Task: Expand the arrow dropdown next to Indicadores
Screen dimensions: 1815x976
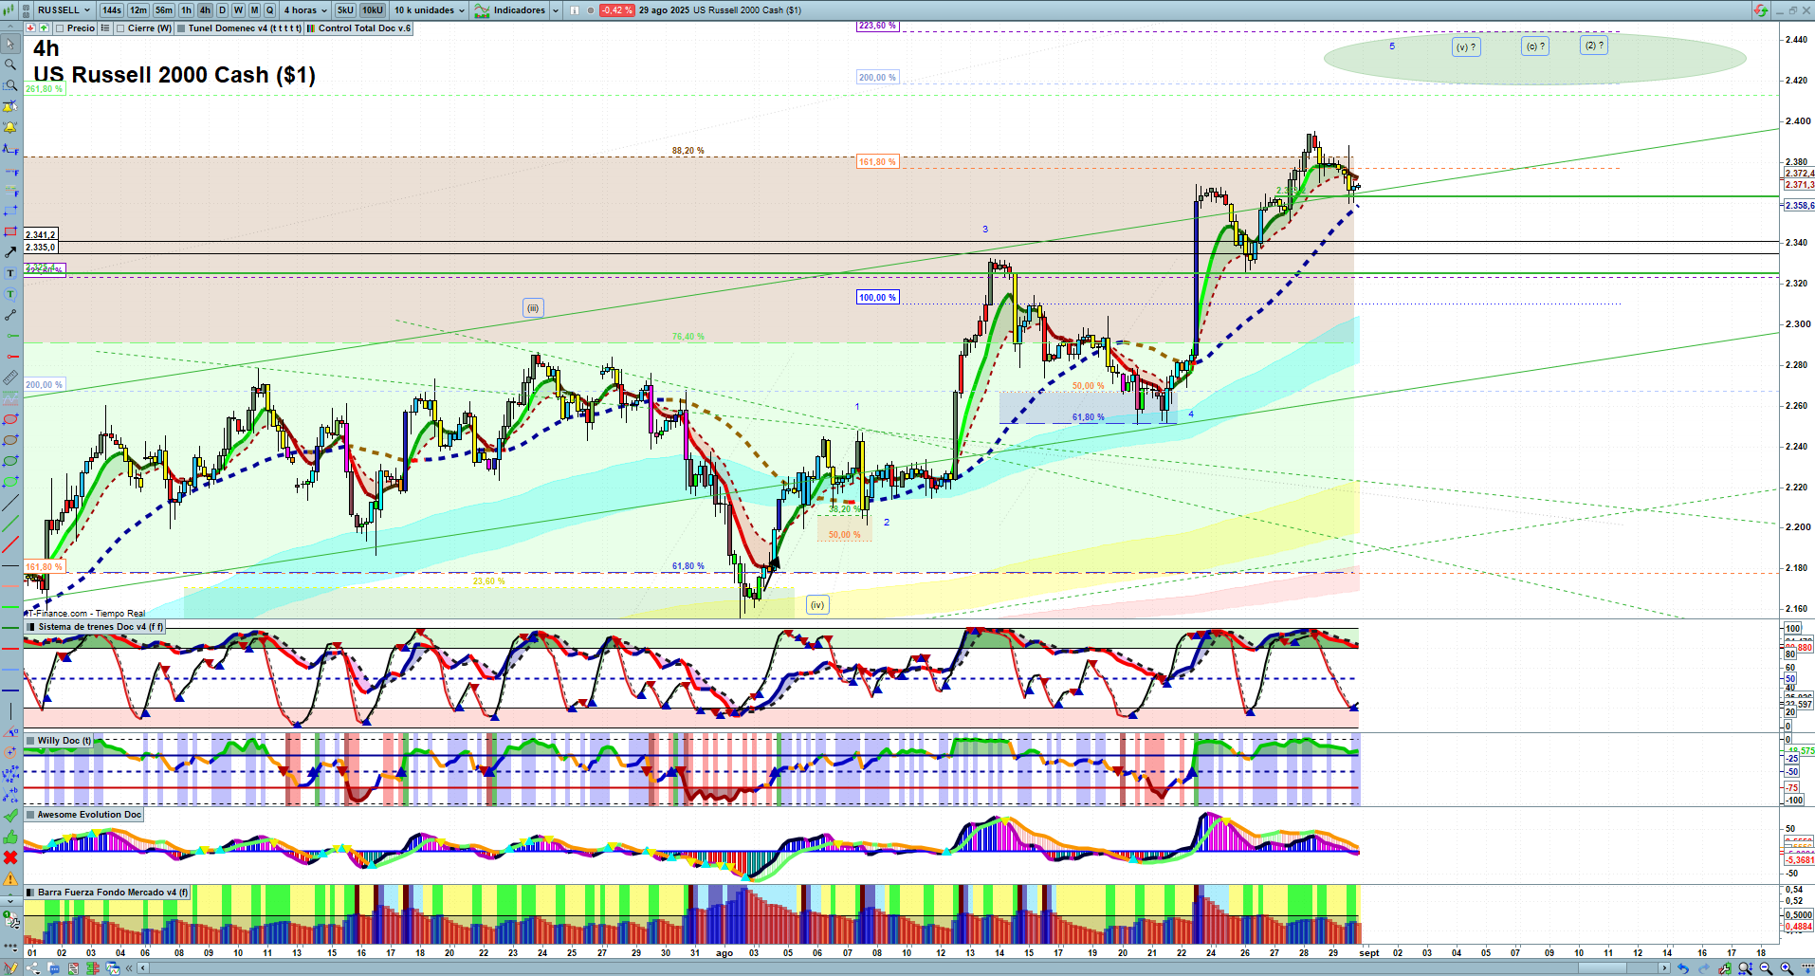Action: click(x=556, y=10)
